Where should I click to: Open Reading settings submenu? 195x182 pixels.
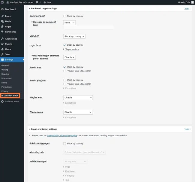pos(5,74)
